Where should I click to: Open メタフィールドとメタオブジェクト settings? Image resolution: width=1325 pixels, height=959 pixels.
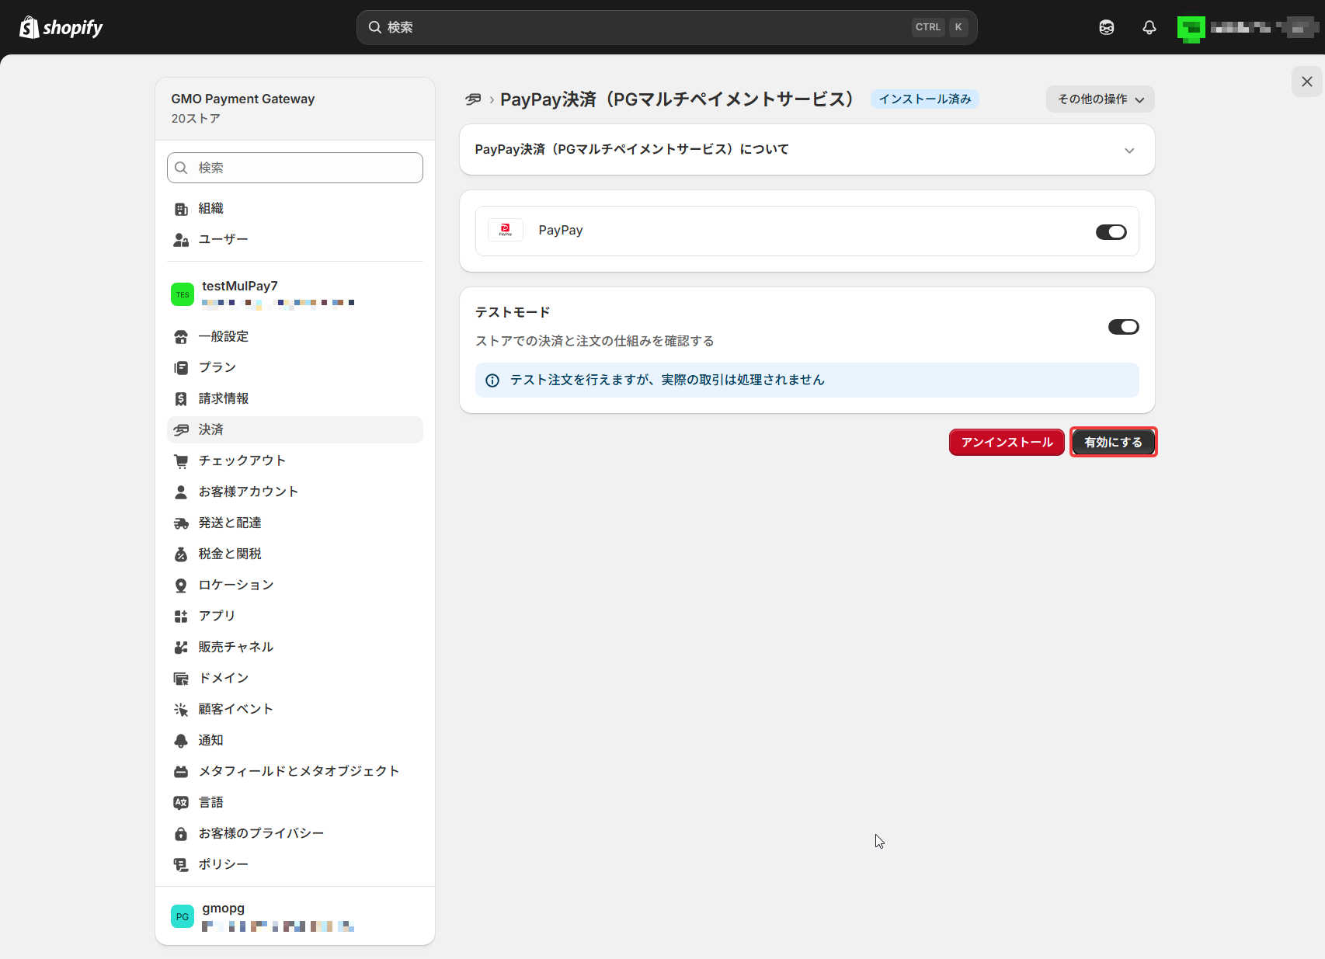295,772
